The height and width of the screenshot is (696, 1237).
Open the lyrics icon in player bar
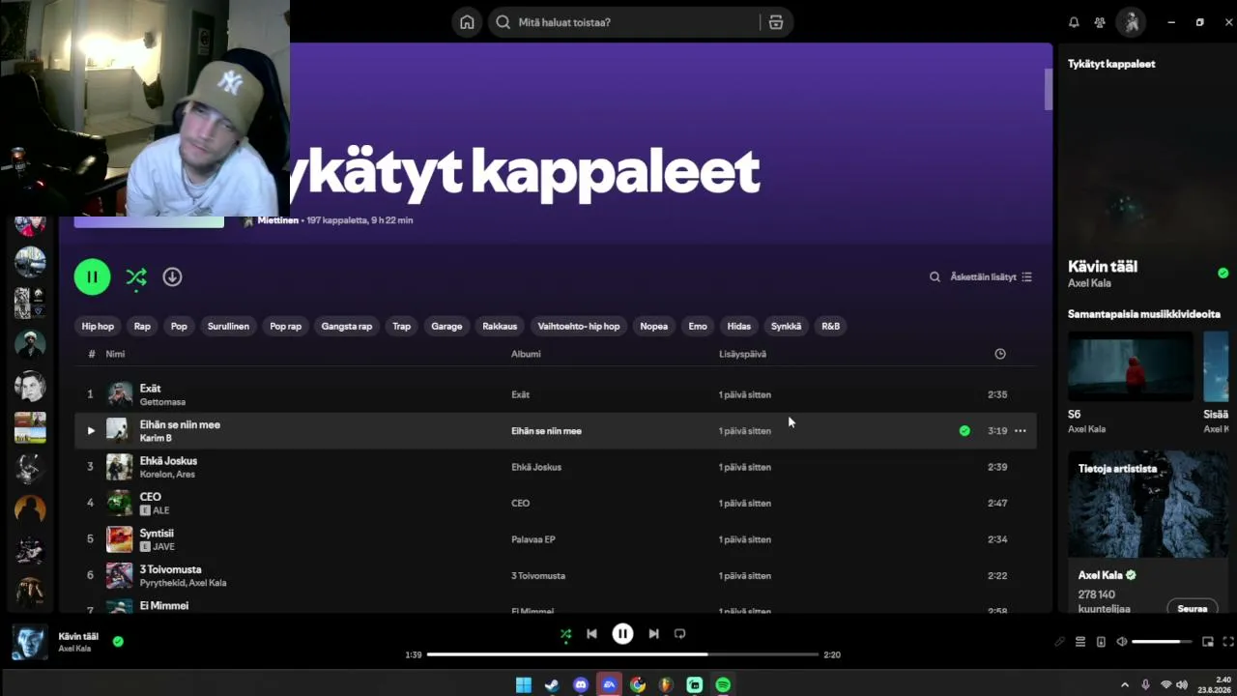(x=1060, y=642)
